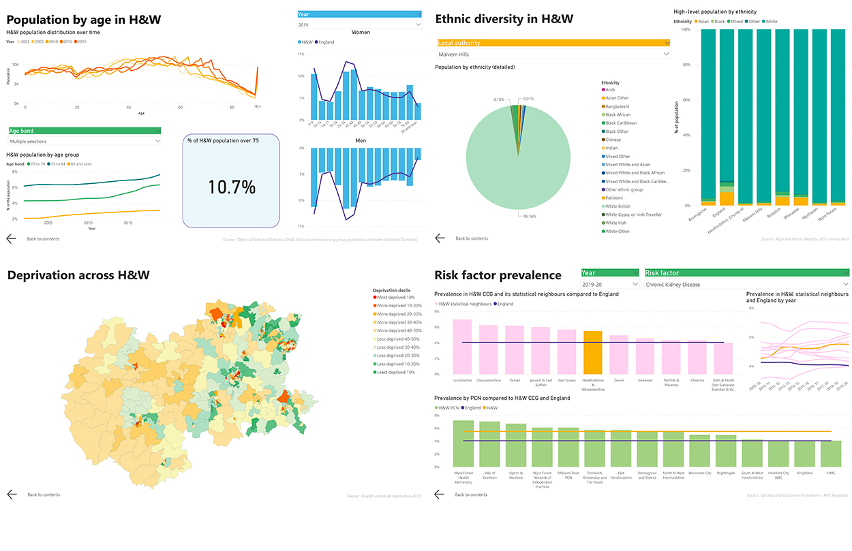The height and width of the screenshot is (551, 852).
Task: Click the back arrow on Deprivation map page
Action: (x=11, y=494)
